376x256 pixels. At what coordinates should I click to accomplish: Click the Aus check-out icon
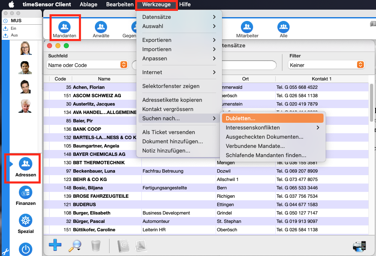[5, 35]
